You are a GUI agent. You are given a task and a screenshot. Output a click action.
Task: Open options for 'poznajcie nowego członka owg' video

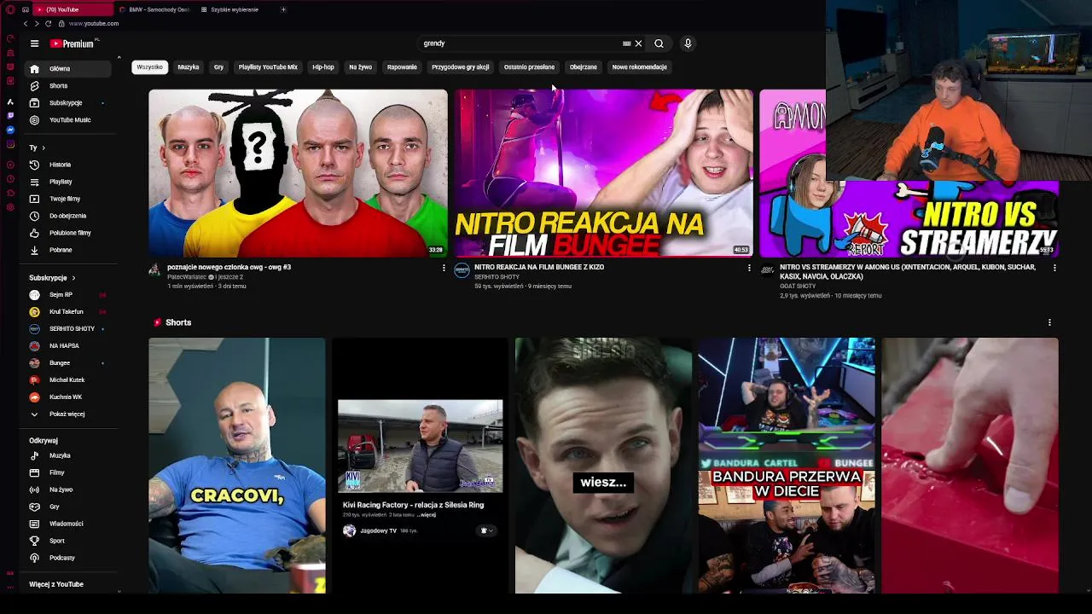[444, 268]
